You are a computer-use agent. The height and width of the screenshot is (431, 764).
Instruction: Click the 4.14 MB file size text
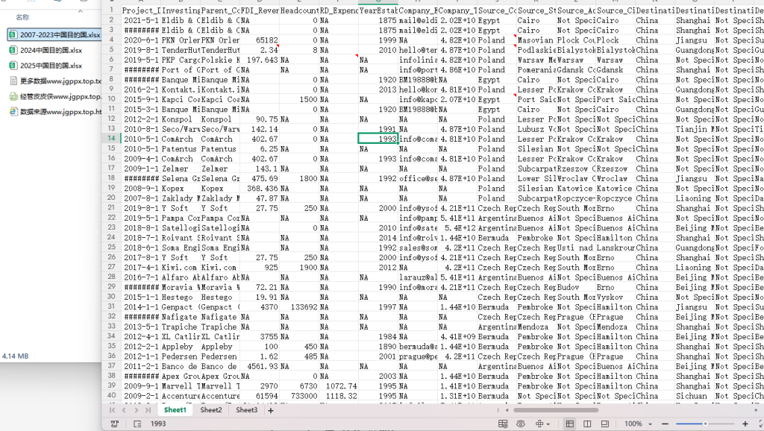16,356
